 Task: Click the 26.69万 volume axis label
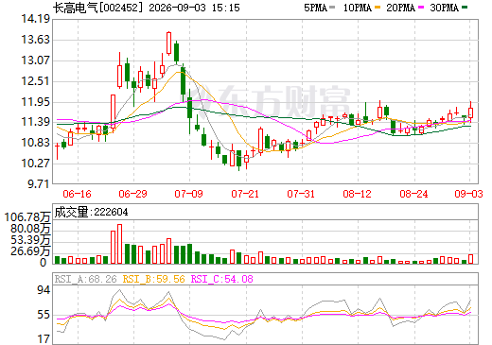30,251
